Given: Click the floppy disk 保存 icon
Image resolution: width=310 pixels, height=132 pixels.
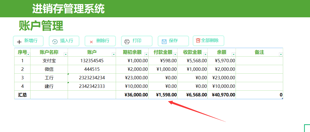Looking at the screenshot, I should tap(164, 42).
